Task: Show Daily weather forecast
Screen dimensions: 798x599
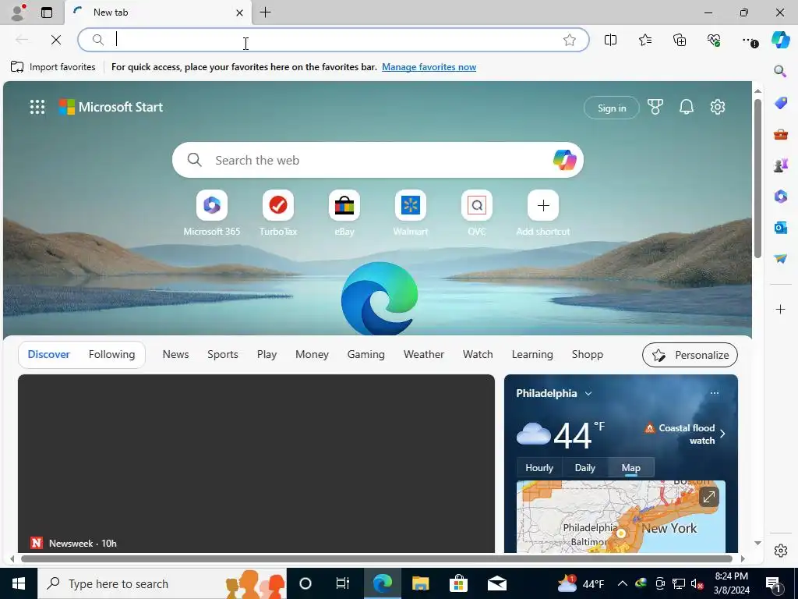Action: (584, 468)
